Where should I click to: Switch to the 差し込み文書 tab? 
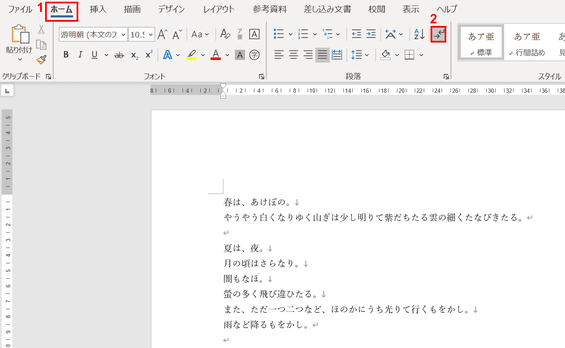click(x=328, y=9)
